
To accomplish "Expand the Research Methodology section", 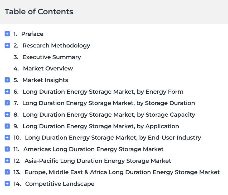I will pos(7,45).
